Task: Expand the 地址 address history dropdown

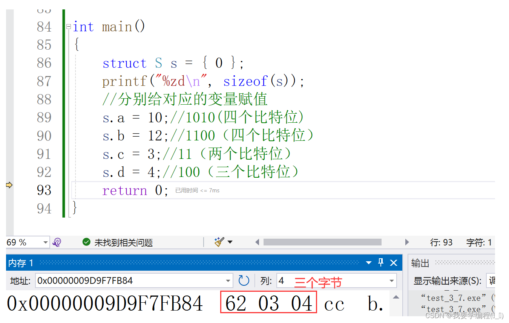Action: pos(228,280)
